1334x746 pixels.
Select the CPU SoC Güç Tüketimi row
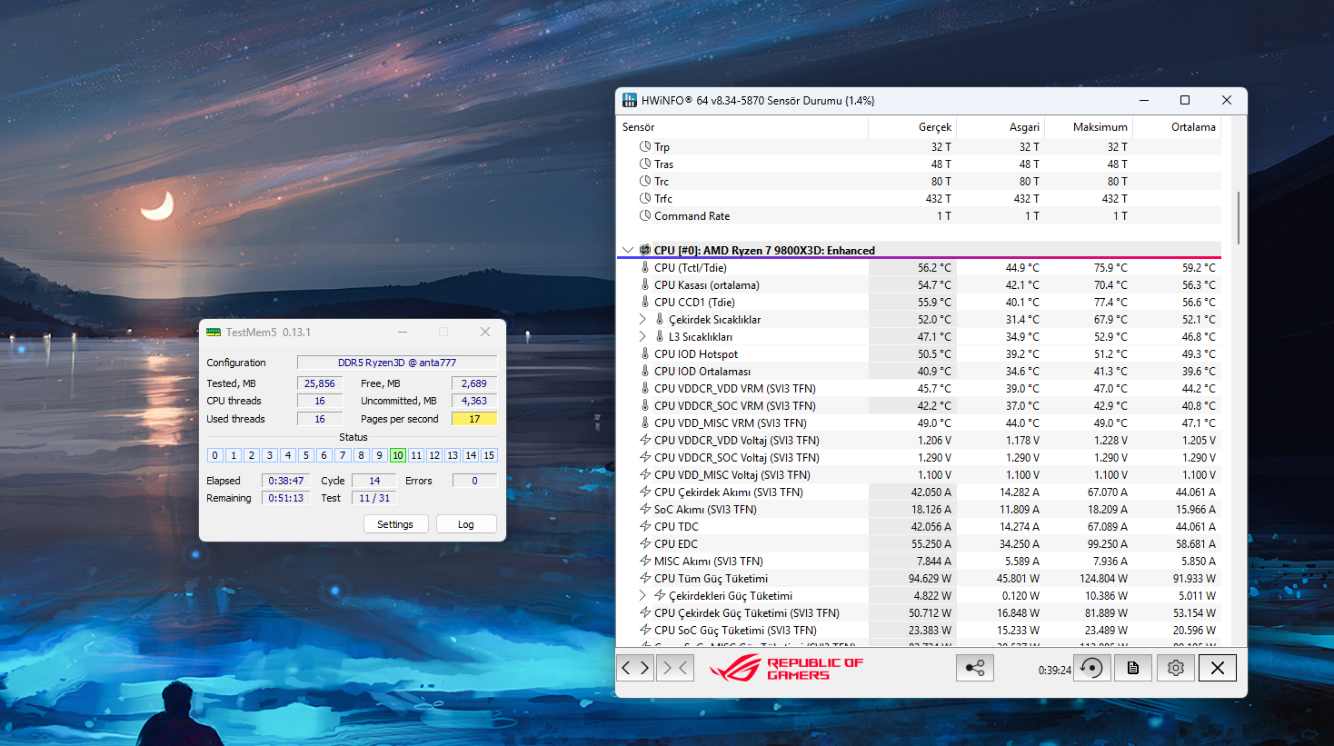(920, 630)
